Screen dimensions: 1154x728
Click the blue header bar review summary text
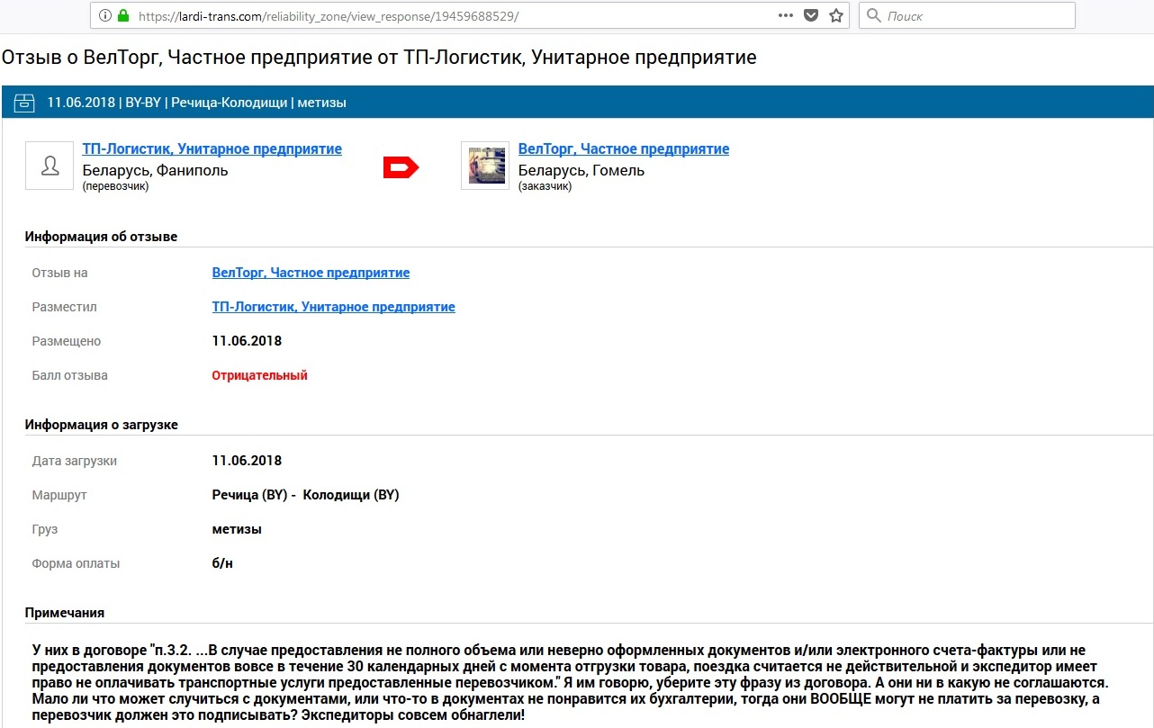click(196, 103)
